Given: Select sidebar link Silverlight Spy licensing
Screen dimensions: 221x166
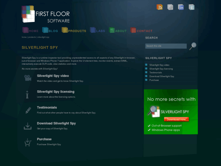Looking at the screenshot, I should click(x=161, y=69).
